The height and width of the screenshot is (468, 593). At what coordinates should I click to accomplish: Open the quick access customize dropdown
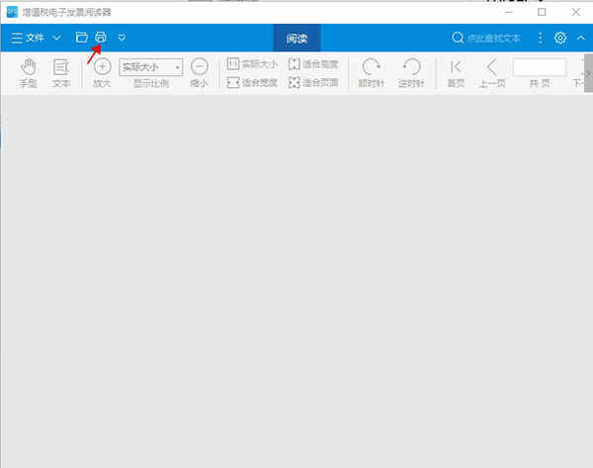pyautogui.click(x=122, y=38)
